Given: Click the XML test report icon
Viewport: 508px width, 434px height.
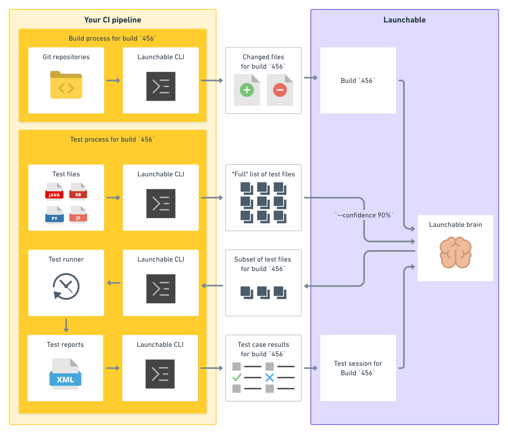Looking at the screenshot, I should click(65, 374).
